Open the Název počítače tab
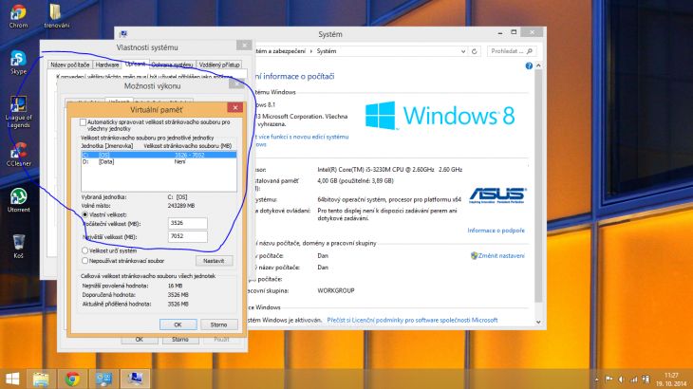This screenshot has width=693, height=389. [x=70, y=65]
